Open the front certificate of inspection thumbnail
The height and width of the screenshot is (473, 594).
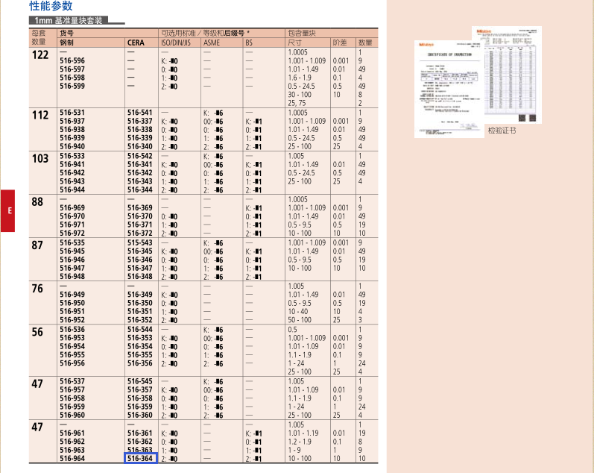[449, 89]
